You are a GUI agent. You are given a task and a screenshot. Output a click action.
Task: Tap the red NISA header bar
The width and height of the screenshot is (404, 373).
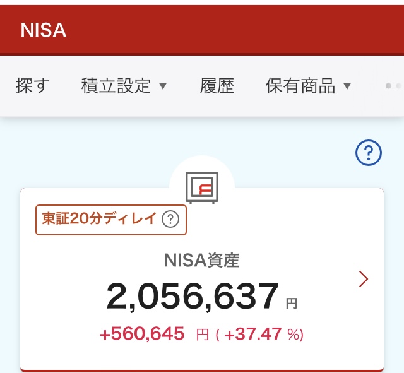[202, 30]
